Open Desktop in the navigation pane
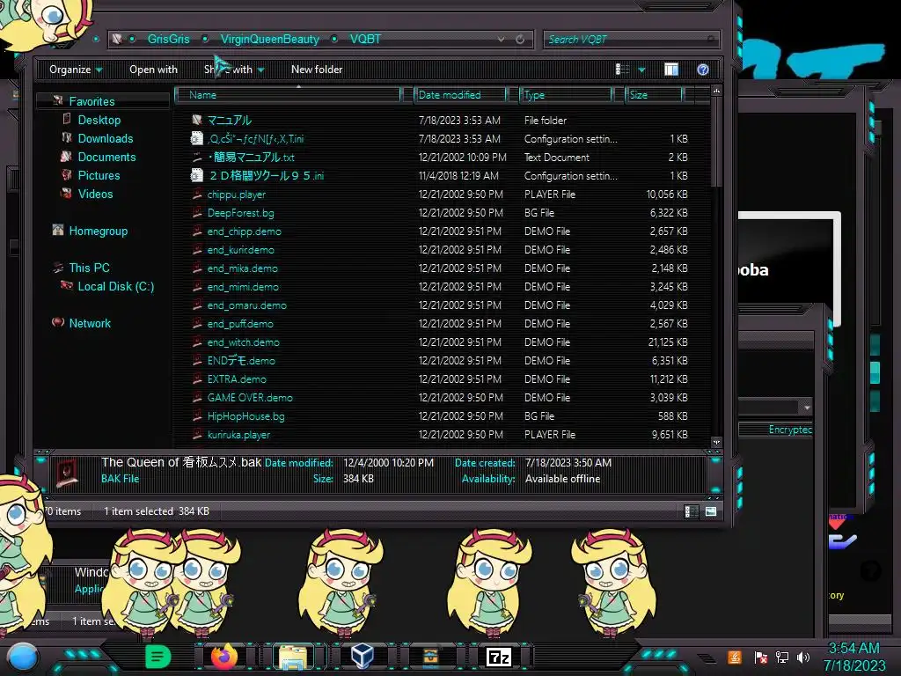Viewport: 901px width, 676px height. pyautogui.click(x=99, y=120)
